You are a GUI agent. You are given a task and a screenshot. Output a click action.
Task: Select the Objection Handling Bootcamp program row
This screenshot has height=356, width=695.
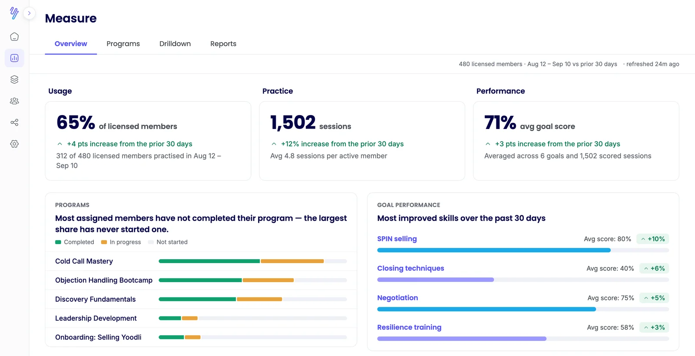(201, 280)
